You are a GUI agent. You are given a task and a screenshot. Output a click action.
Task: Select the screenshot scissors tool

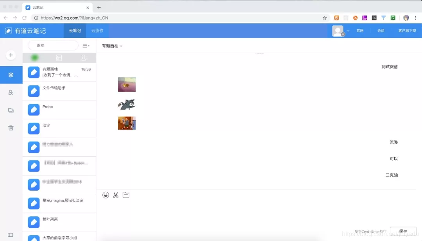click(x=116, y=195)
